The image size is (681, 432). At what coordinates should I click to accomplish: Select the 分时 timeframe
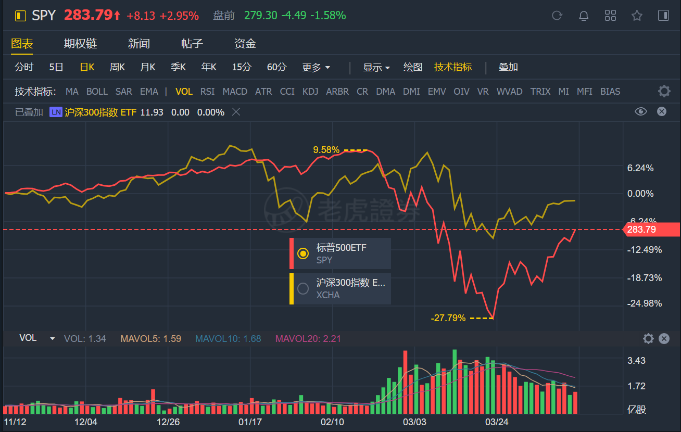point(24,67)
